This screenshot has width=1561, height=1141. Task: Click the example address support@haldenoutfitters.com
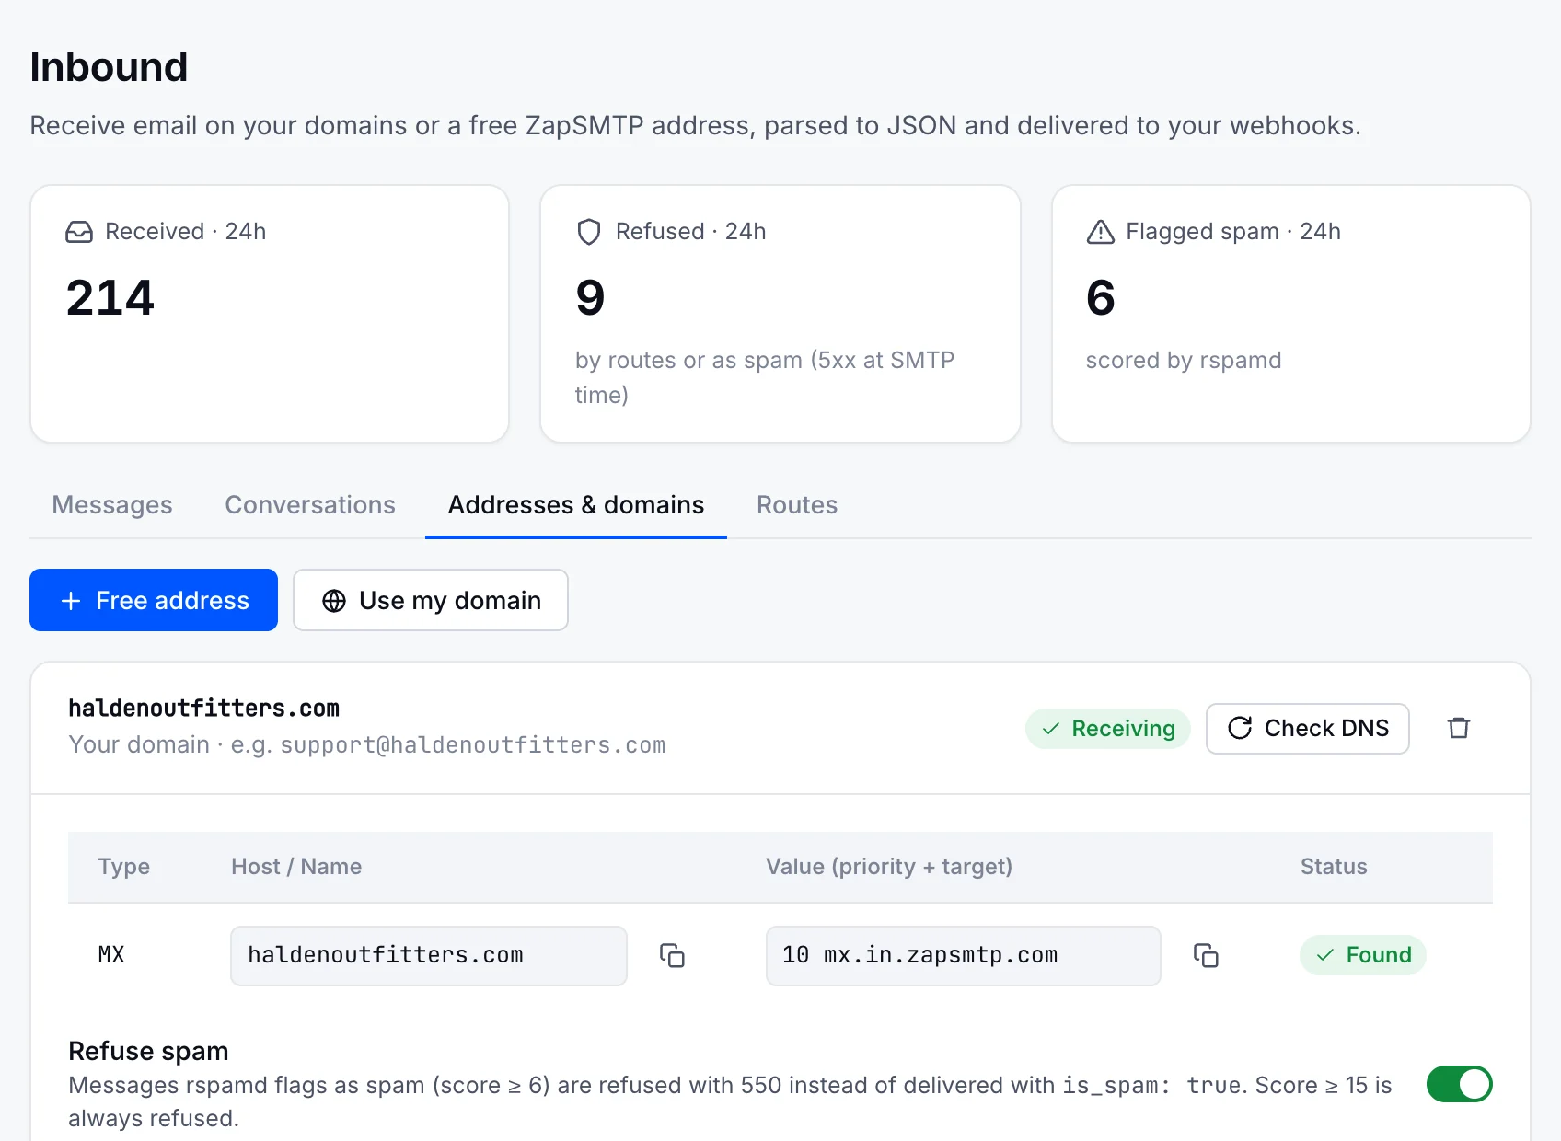(x=473, y=744)
